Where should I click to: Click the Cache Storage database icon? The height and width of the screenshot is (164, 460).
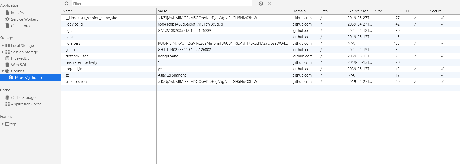point(7,97)
